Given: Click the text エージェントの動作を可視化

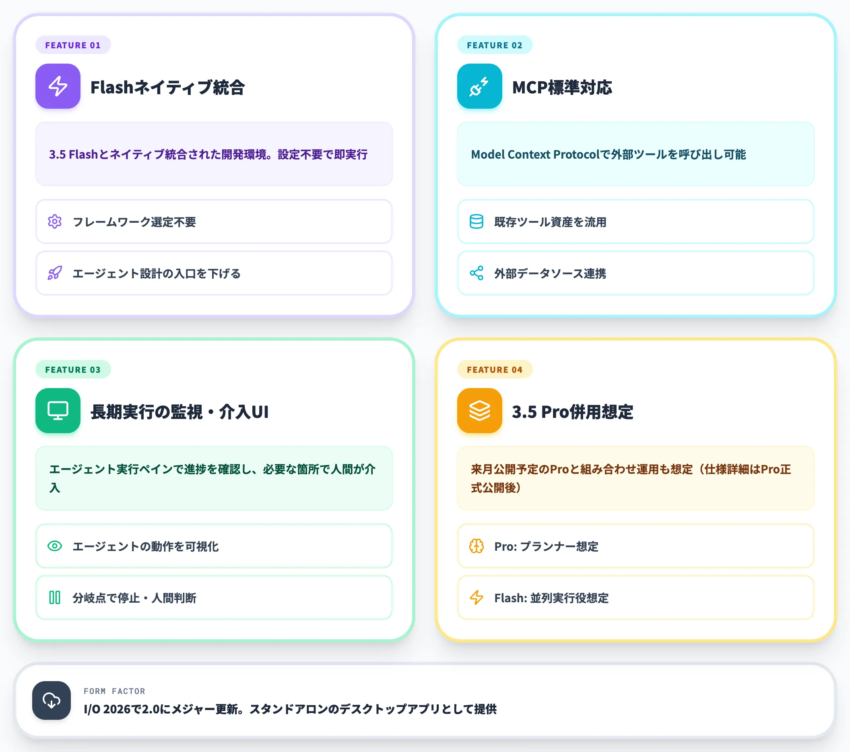Looking at the screenshot, I should [146, 547].
